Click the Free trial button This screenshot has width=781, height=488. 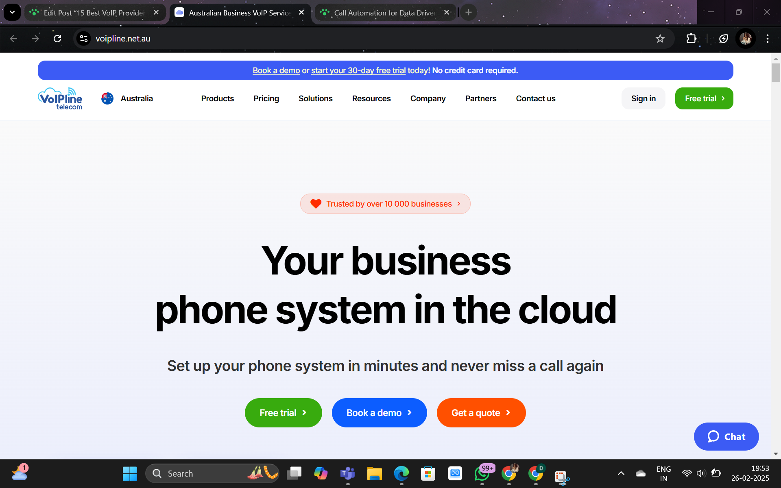click(x=284, y=413)
